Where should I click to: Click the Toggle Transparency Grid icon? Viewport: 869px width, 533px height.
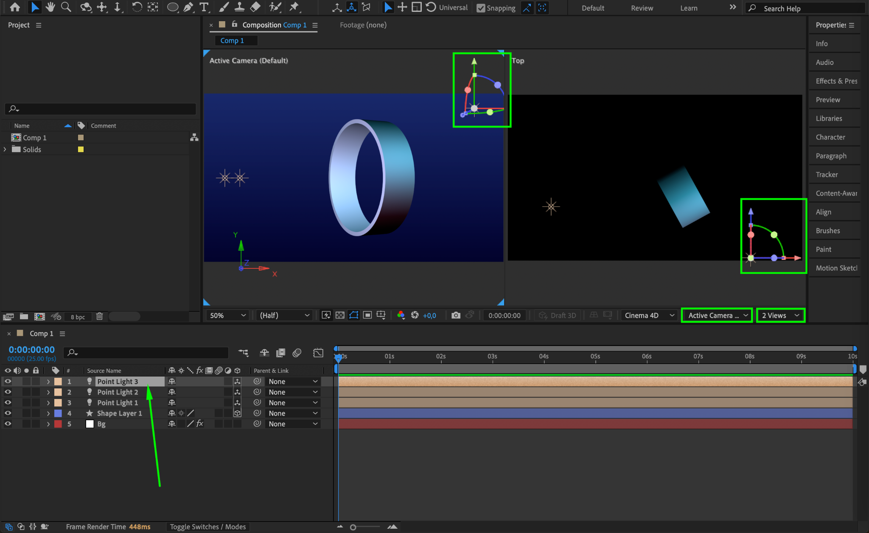tap(340, 315)
